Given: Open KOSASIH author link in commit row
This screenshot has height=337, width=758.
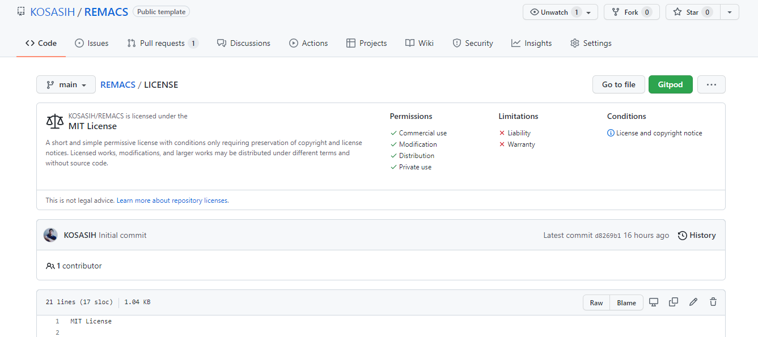Looking at the screenshot, I should coord(80,235).
